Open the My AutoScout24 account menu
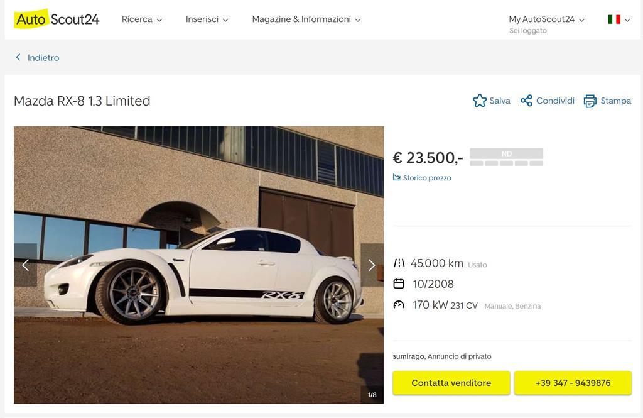 pos(546,19)
